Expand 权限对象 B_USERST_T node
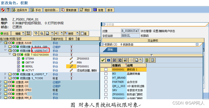 click(x=6, y=74)
